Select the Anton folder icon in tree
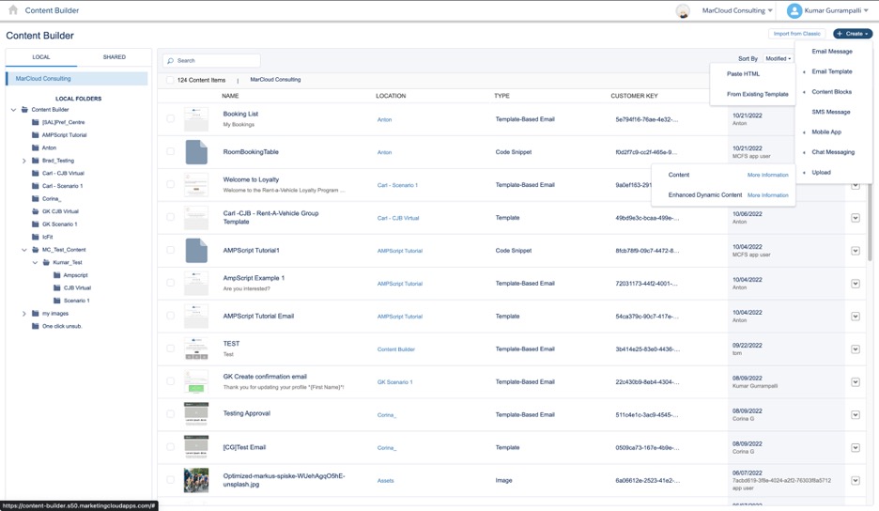 (x=36, y=148)
